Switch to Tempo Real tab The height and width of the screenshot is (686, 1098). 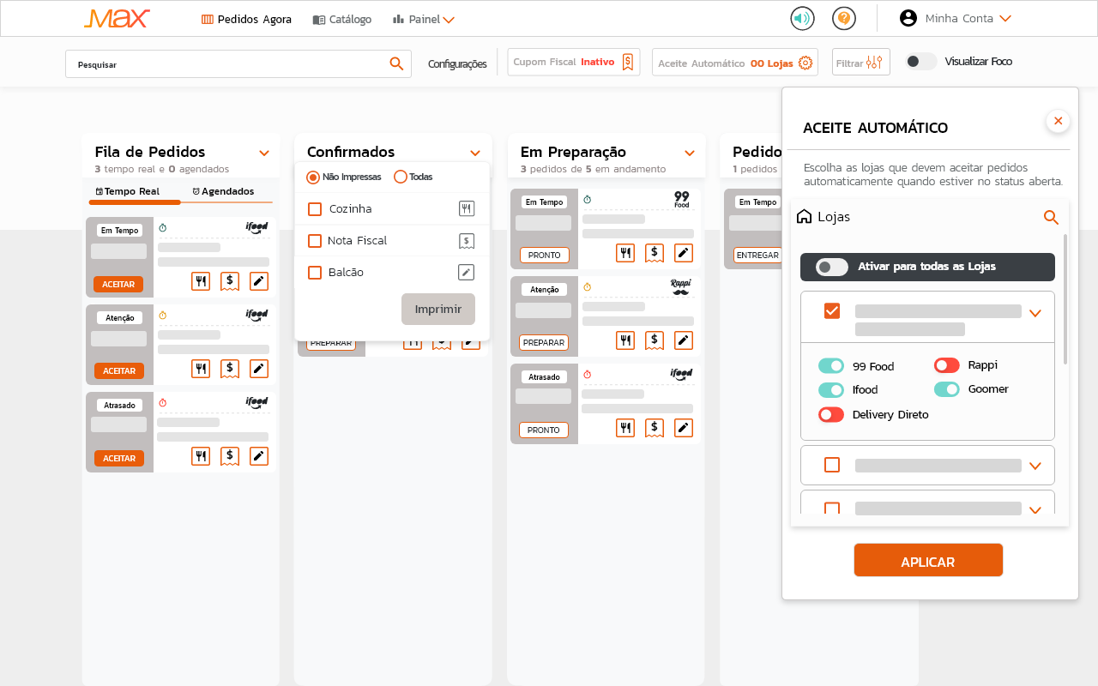click(x=127, y=191)
